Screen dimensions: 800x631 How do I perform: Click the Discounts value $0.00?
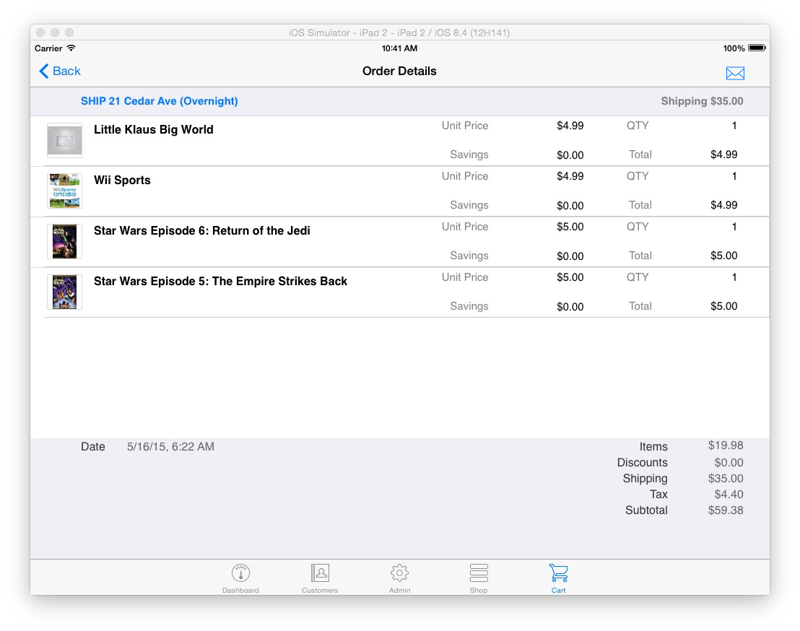click(x=729, y=462)
